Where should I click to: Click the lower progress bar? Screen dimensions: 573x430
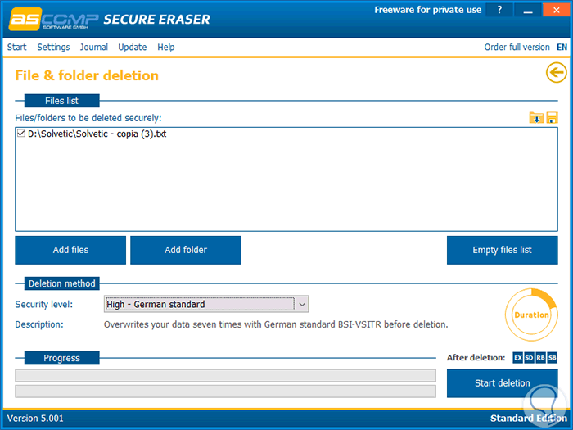[x=225, y=391]
